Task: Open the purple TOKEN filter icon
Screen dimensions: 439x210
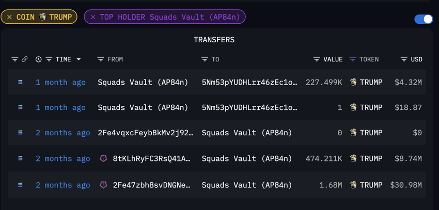Action: [353, 59]
